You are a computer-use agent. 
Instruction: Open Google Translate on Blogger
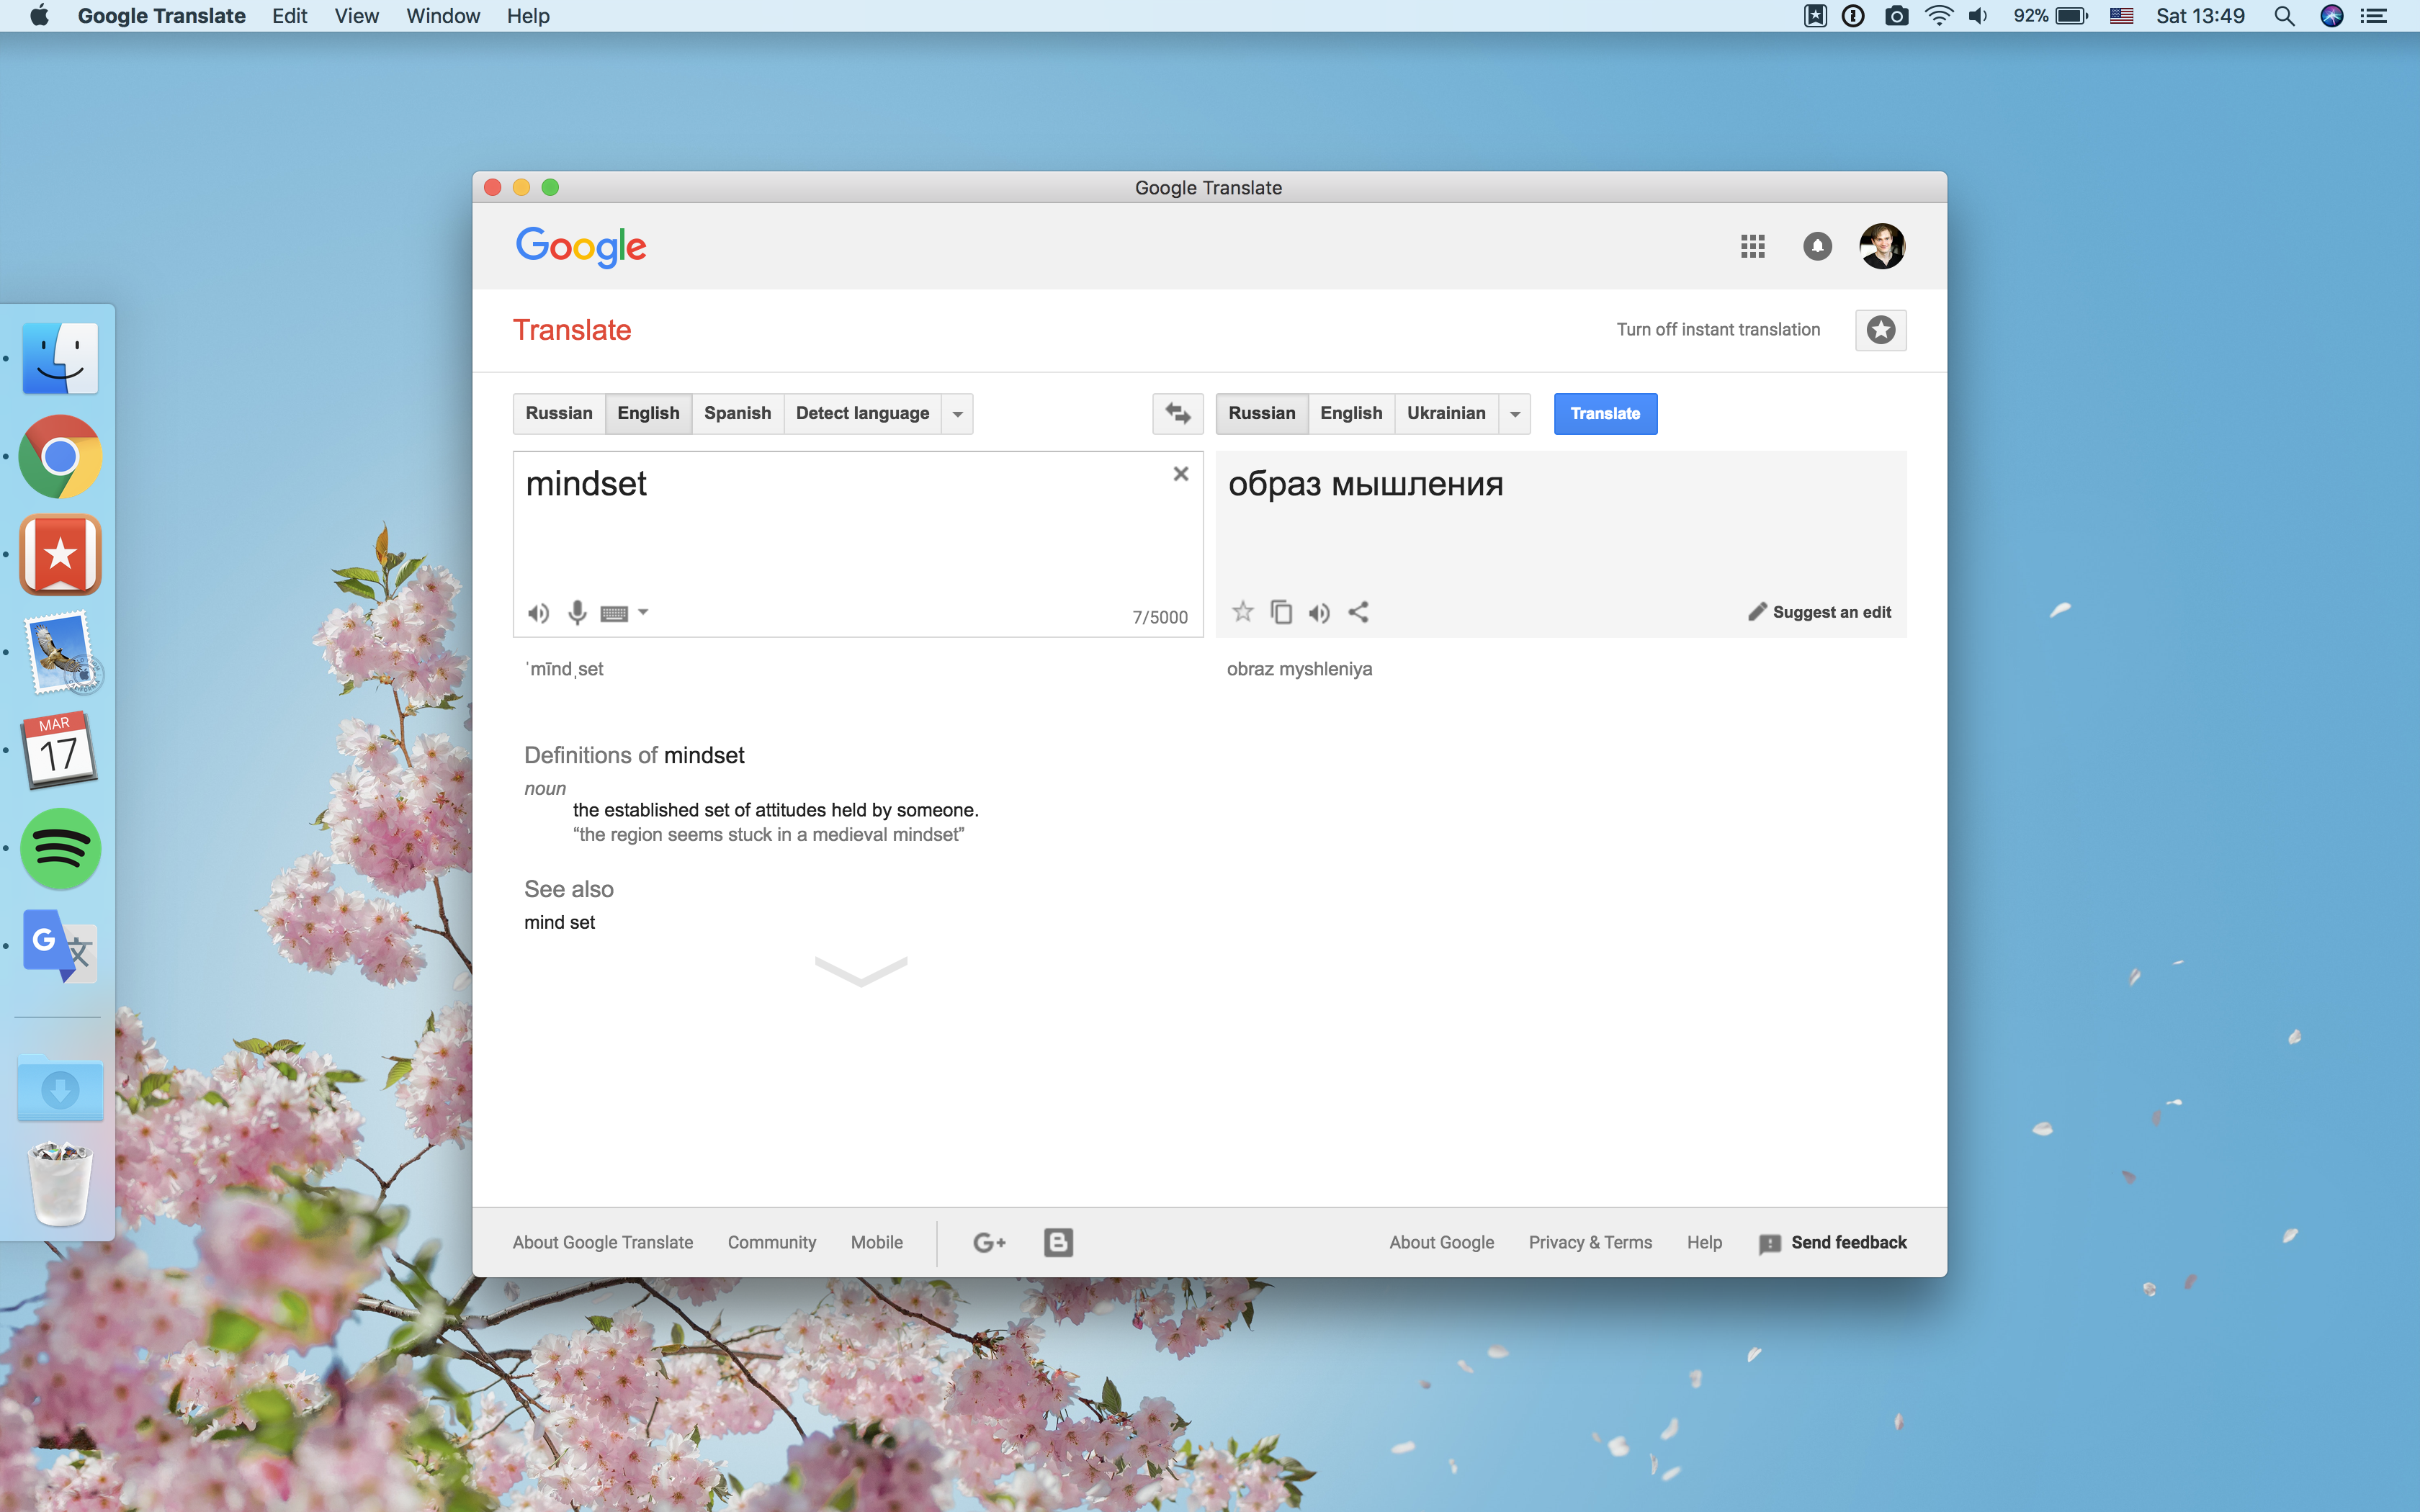click(1057, 1242)
